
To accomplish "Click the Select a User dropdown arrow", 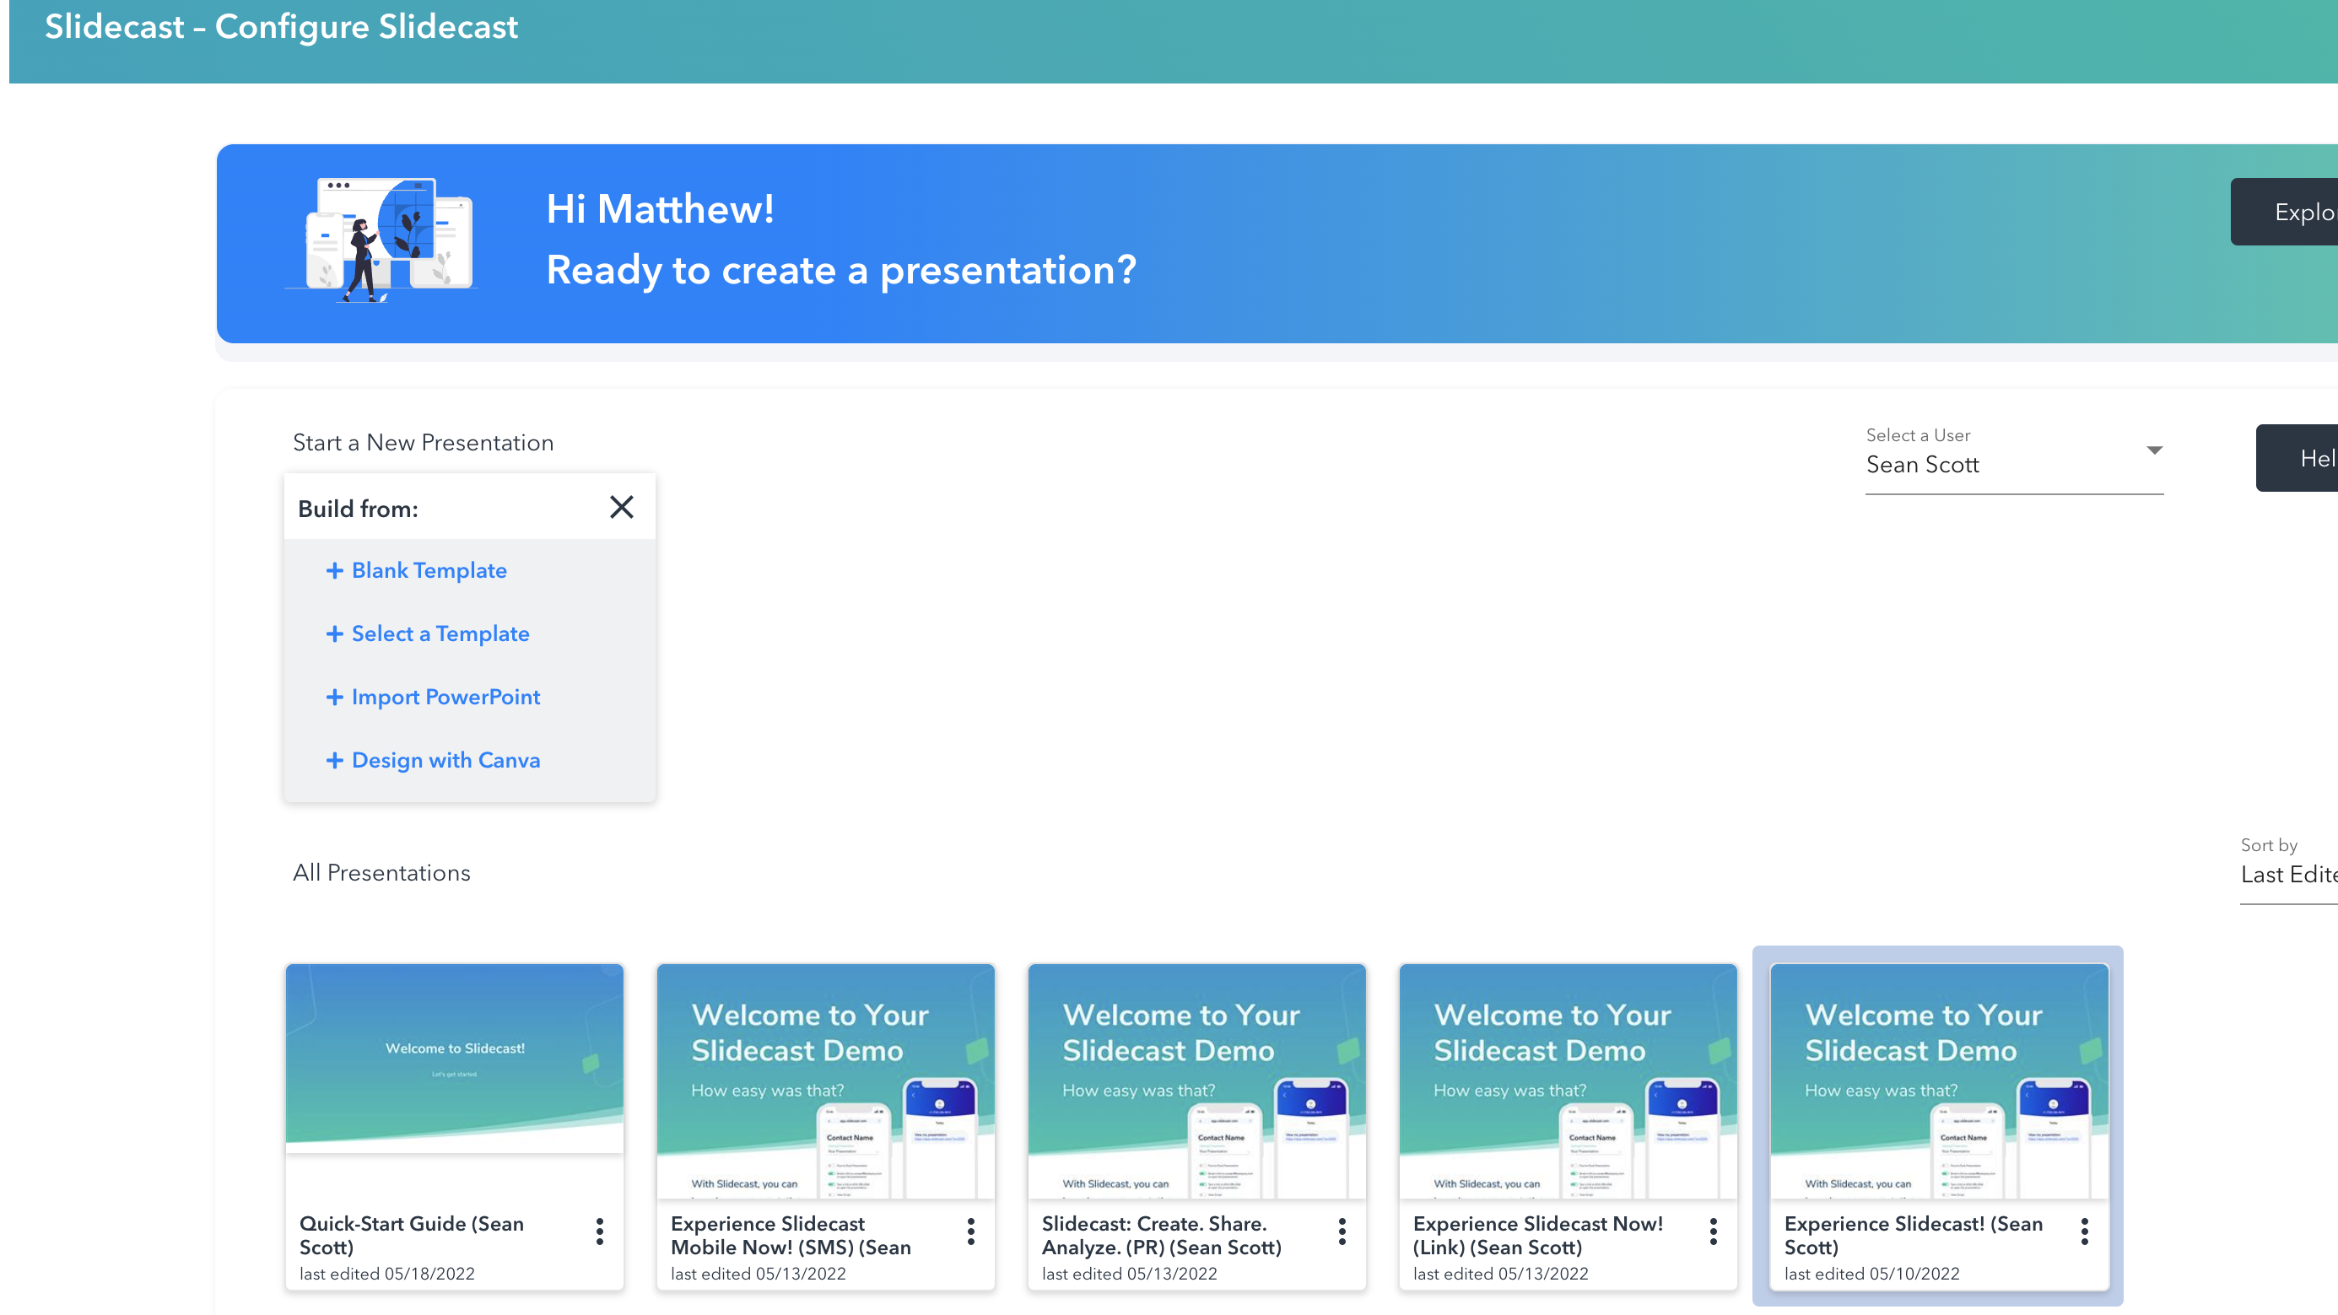I will 2154,450.
